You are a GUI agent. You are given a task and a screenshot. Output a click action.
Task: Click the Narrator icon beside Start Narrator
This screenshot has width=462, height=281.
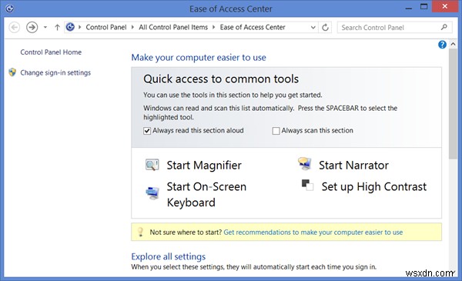(304, 164)
